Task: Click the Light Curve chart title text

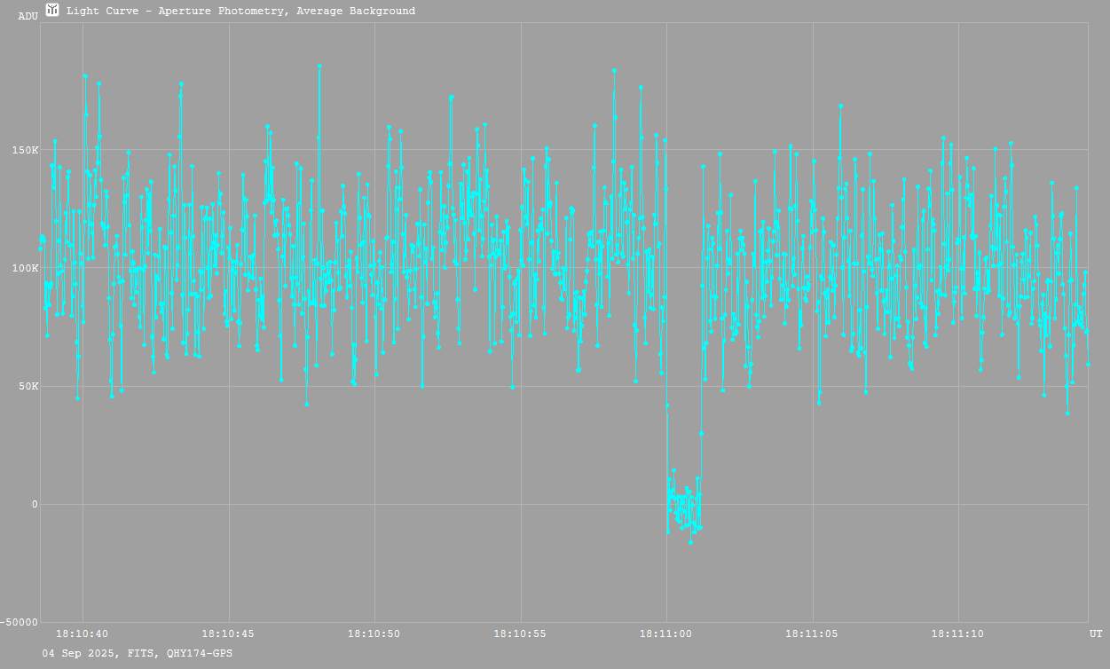Action: click(240, 11)
